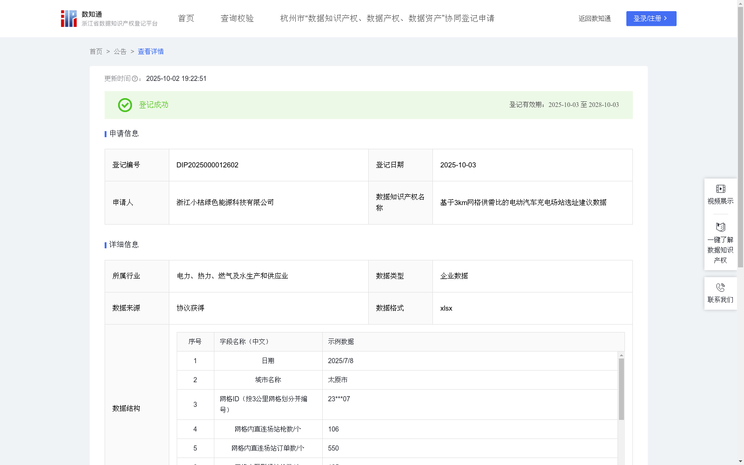Click sample value 2025/7/8
The image size is (744, 465).
click(x=340, y=361)
